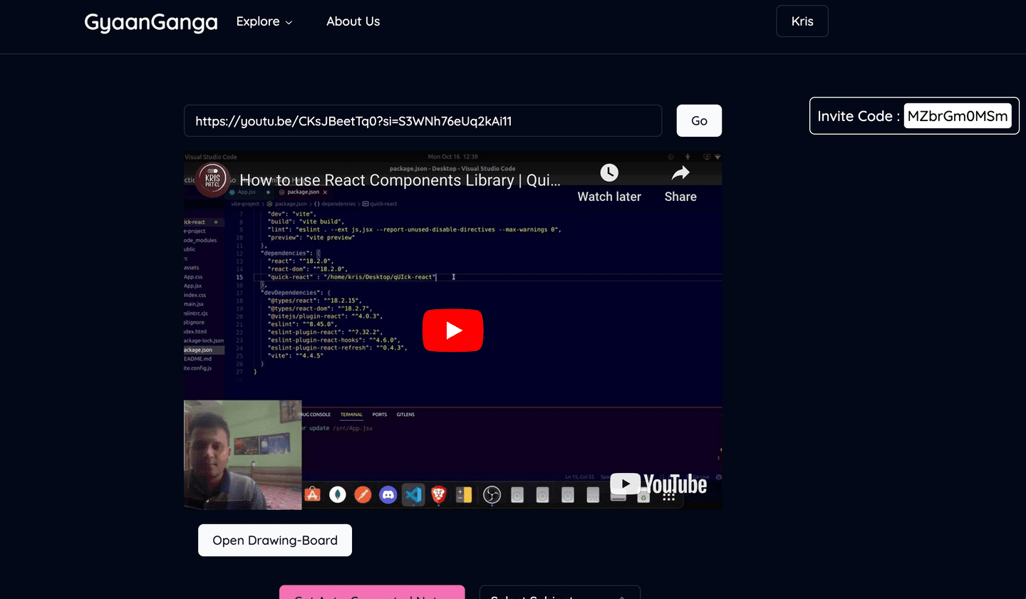Click the Kris profile button
The width and height of the screenshot is (1026, 599).
tap(802, 21)
